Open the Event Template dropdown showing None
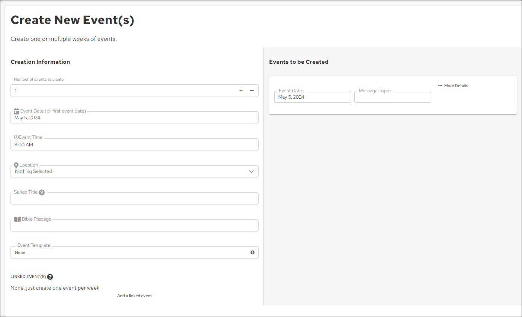The height and width of the screenshot is (317, 522). (128, 252)
